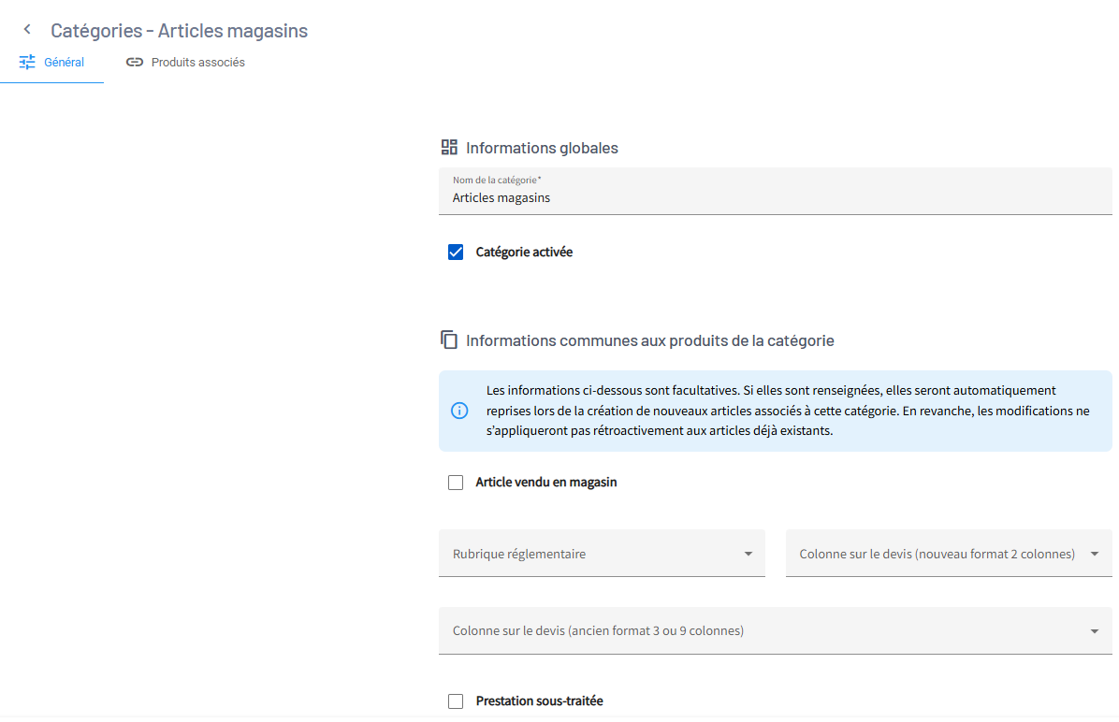The width and height of the screenshot is (1119, 722).
Task: Click the arrow of ancien format dropdown
Action: tap(1094, 631)
